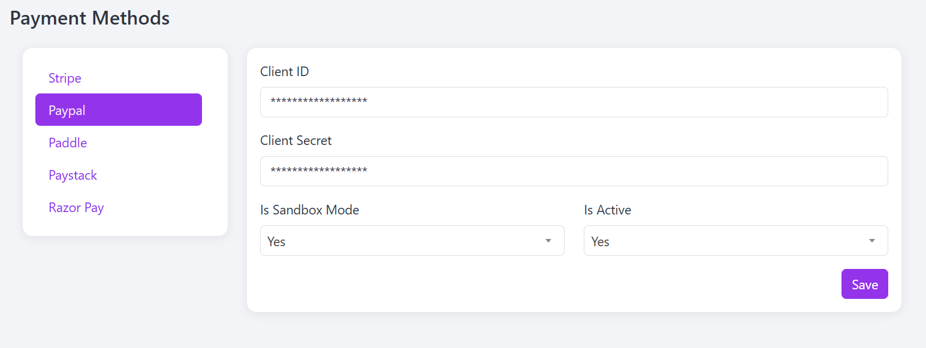Click the Client Secret label

pyautogui.click(x=296, y=141)
